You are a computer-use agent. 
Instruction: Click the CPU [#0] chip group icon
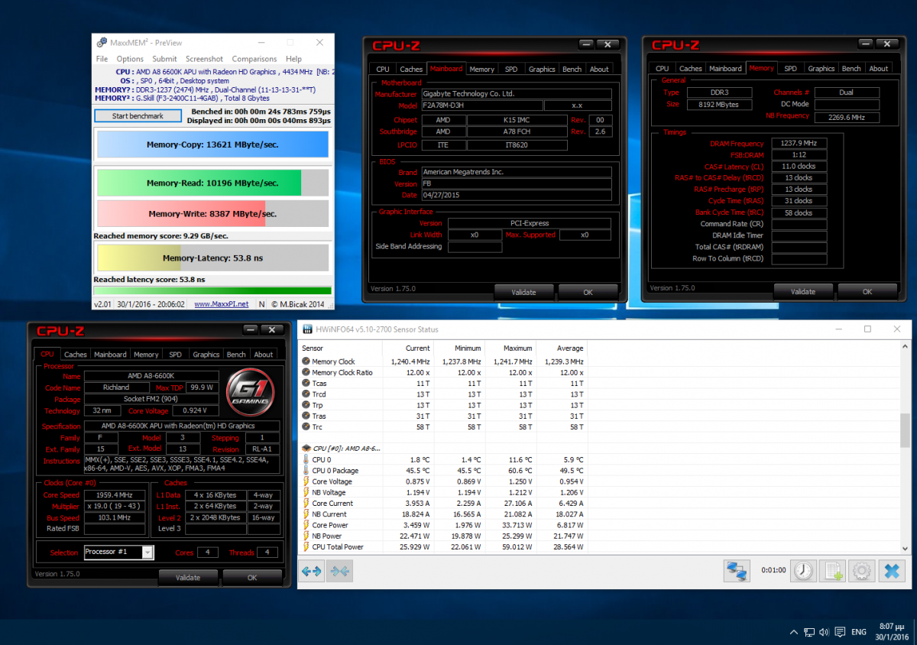[306, 448]
